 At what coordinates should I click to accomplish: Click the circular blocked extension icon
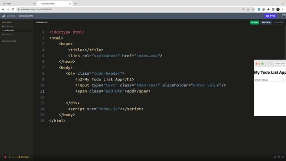[264, 9]
